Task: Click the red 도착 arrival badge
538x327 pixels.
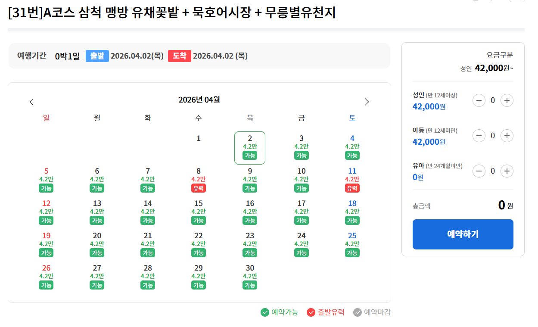Action: [180, 56]
